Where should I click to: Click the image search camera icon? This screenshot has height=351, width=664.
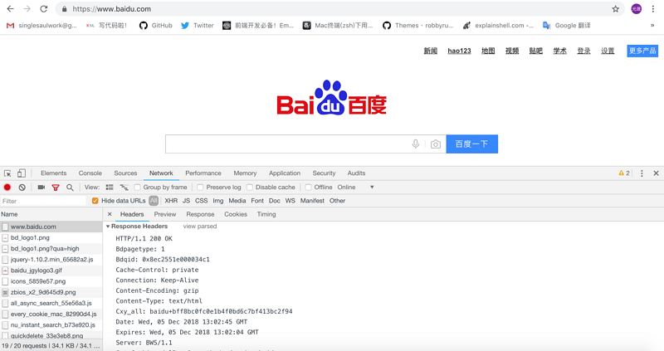tap(435, 144)
